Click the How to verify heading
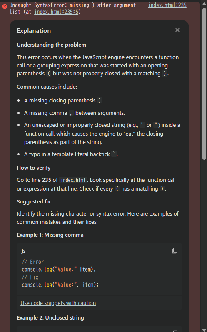 [34, 168]
